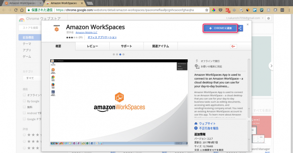Show the 関連アイテム tab
The height and width of the screenshot is (153, 293).
(160, 46)
